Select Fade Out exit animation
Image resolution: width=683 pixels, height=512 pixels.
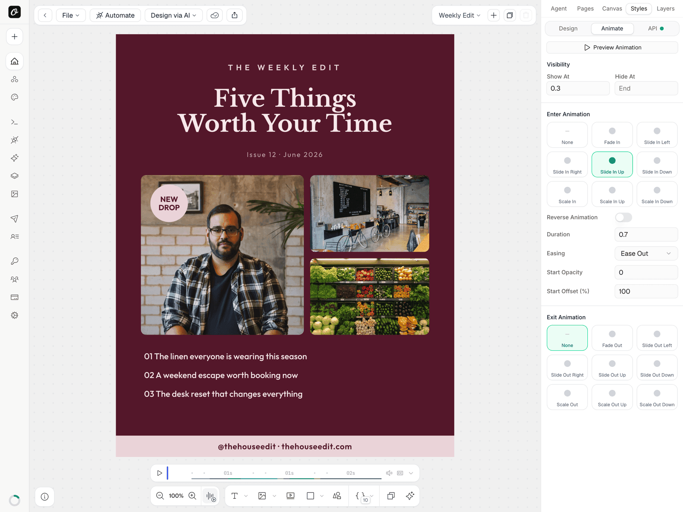612,338
